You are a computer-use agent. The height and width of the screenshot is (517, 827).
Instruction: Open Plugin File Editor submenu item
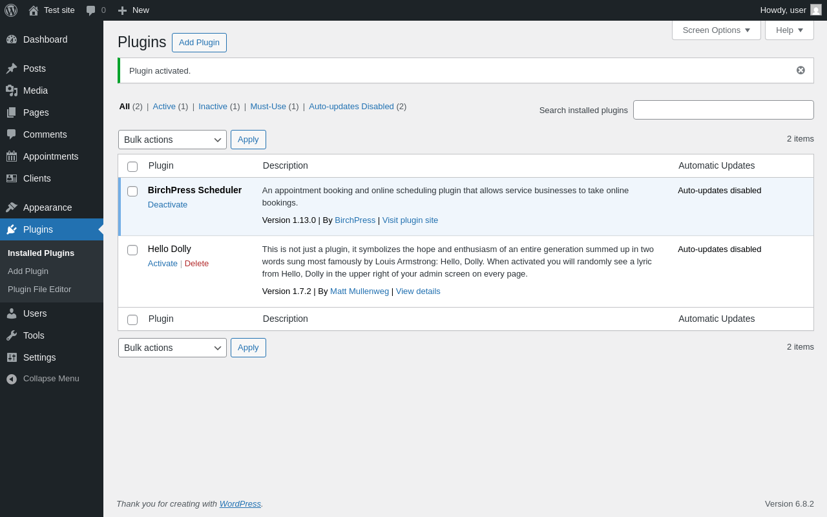[x=39, y=290]
